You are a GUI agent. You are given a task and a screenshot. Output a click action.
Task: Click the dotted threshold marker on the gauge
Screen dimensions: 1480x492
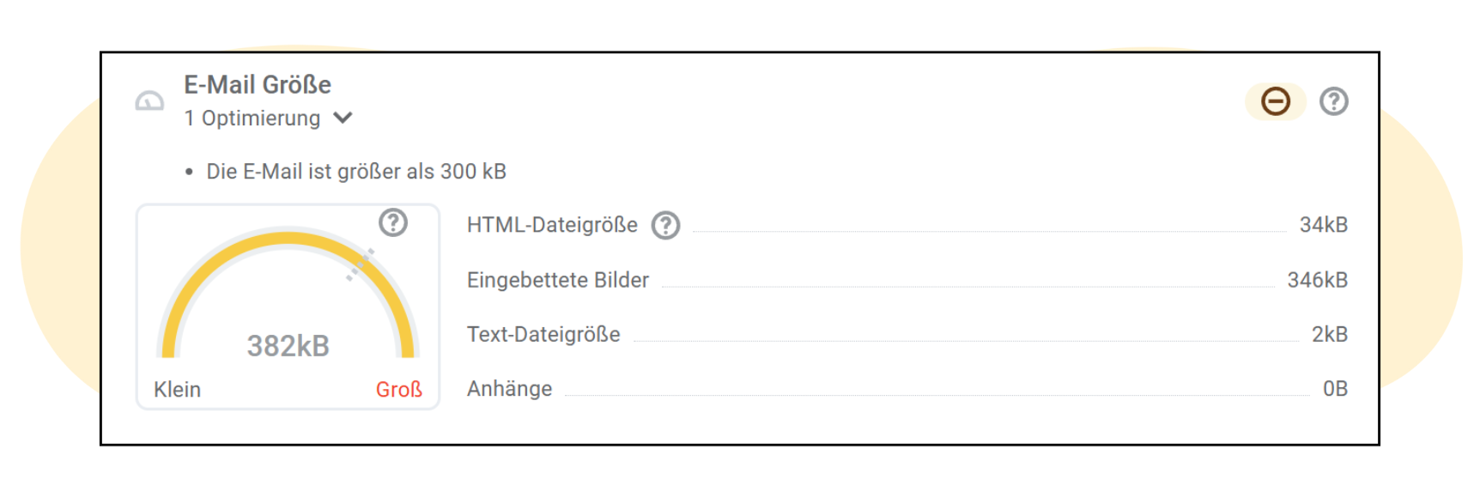(x=361, y=264)
